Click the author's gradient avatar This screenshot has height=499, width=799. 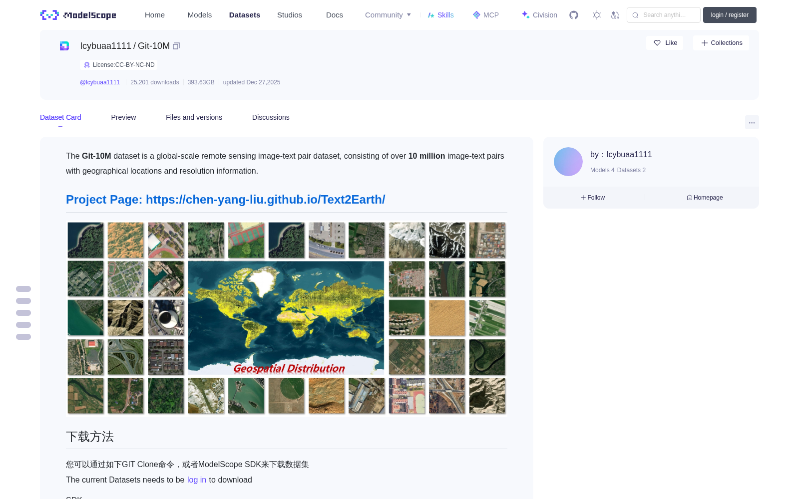point(568,162)
